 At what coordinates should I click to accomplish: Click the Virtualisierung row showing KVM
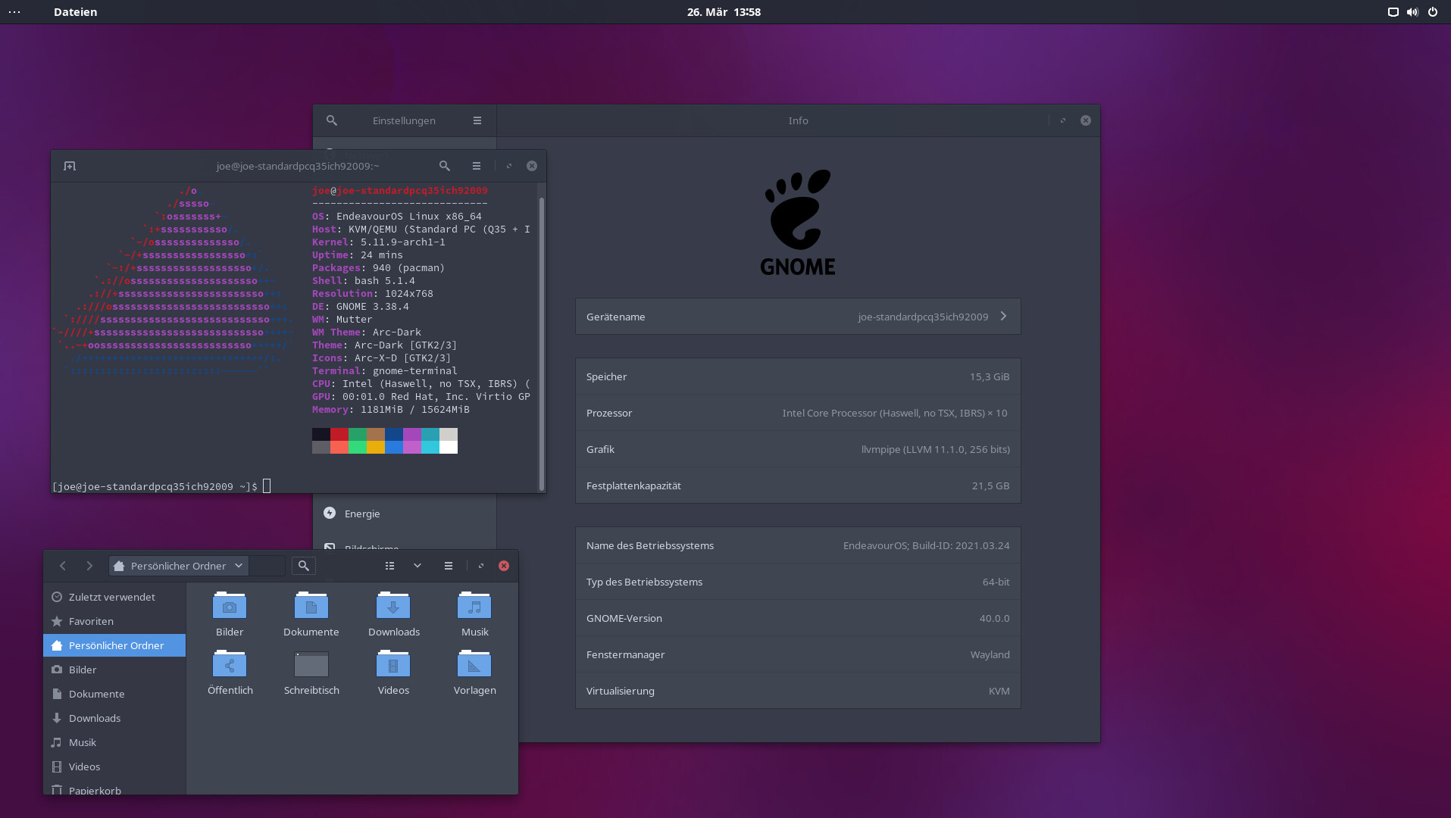pos(798,691)
